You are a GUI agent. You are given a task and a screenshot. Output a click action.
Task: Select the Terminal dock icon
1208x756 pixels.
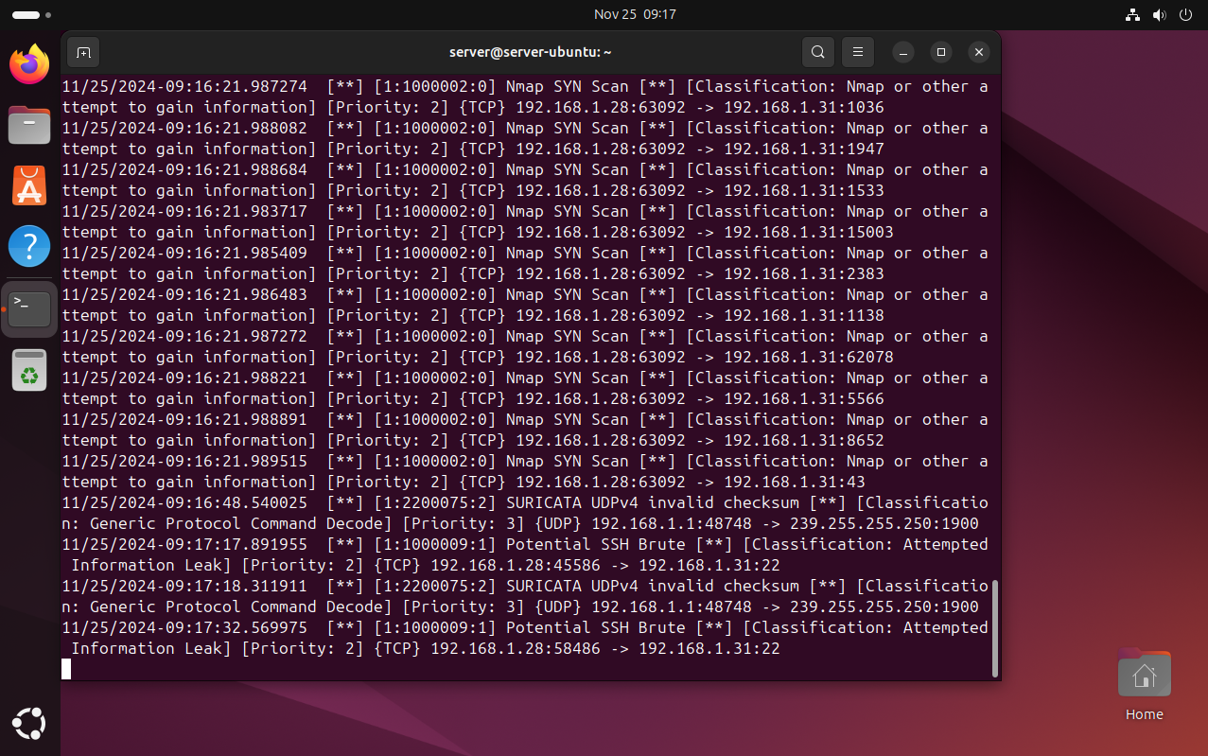[x=29, y=308]
